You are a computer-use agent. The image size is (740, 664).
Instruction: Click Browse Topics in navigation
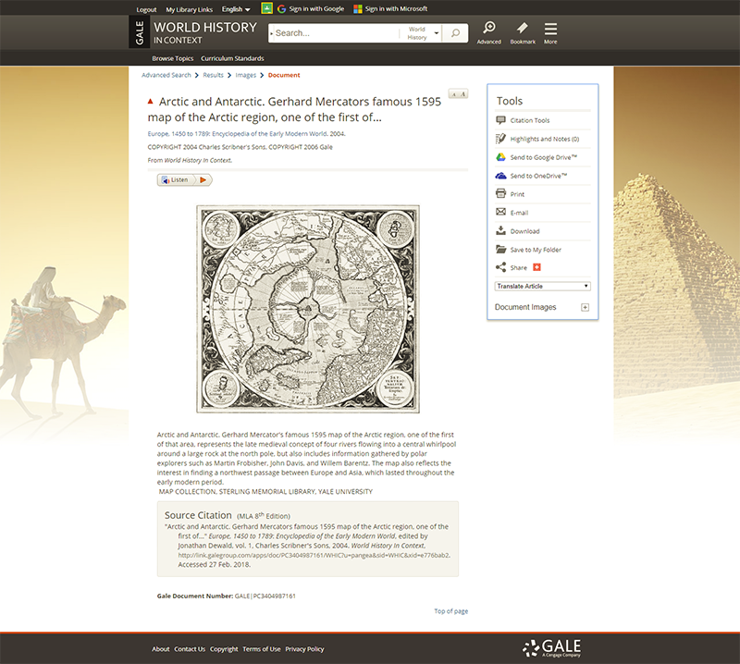(173, 58)
